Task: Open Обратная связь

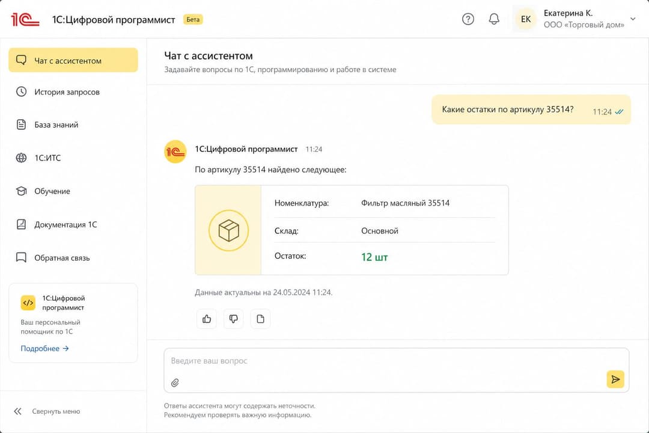Action: click(x=73, y=258)
